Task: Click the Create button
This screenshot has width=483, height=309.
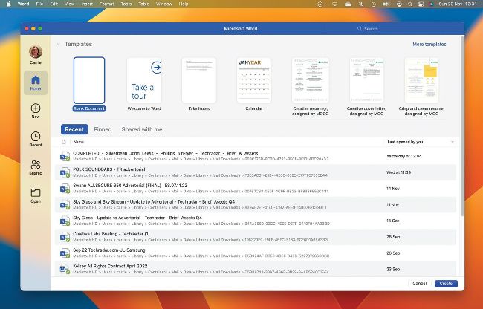Action: pyautogui.click(x=445, y=283)
